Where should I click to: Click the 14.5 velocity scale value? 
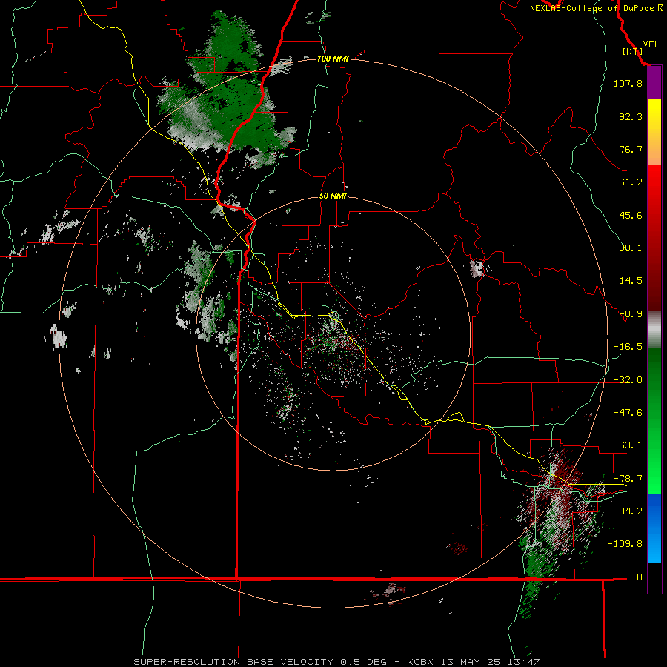click(631, 281)
